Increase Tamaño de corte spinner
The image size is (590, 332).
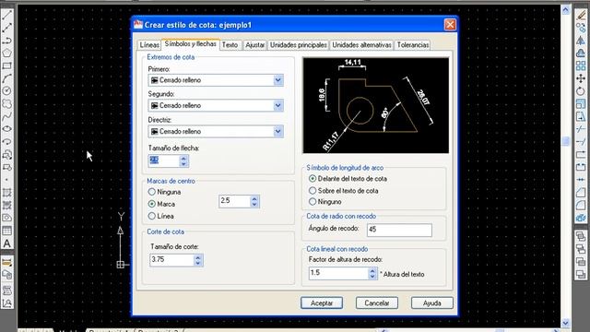coord(198,257)
